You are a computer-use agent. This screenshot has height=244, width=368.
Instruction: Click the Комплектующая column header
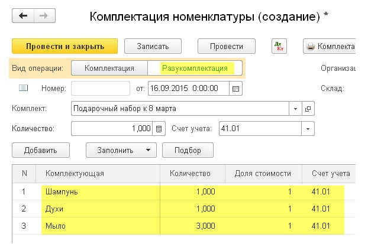pos(98,174)
